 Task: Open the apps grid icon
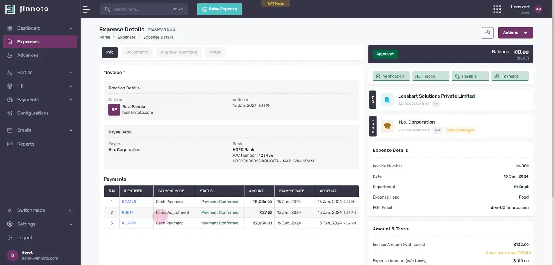tap(497, 9)
